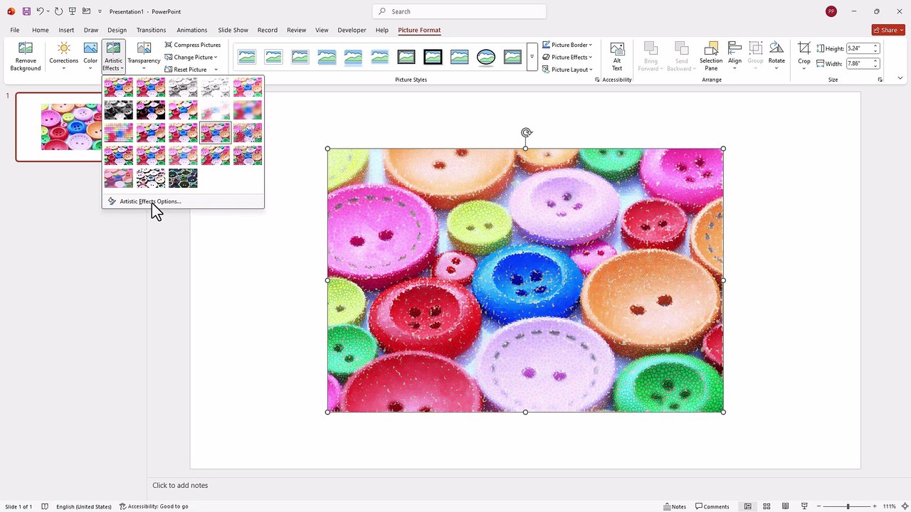Screen dimensions: 911x512
Task: Decrease picture Width with down arrow
Action: 876,66
